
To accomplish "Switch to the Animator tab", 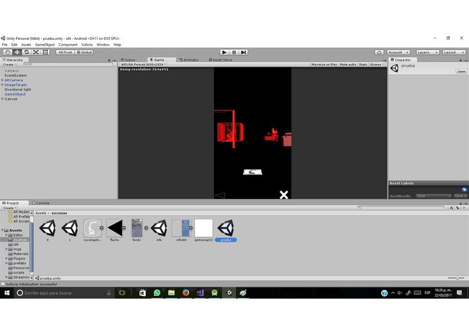I will pos(189,60).
